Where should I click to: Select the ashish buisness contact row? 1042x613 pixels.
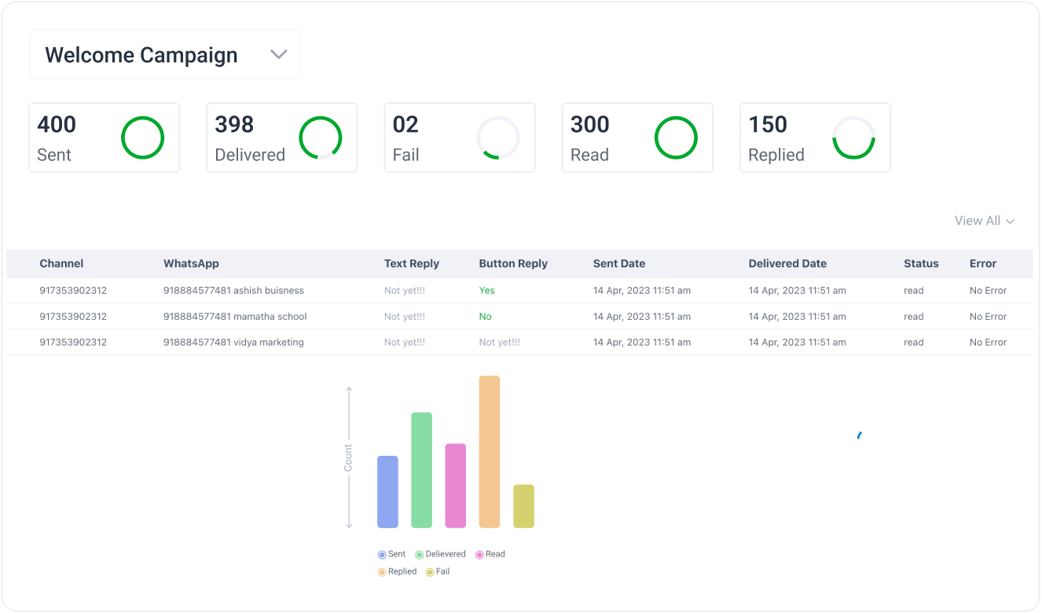click(x=233, y=291)
